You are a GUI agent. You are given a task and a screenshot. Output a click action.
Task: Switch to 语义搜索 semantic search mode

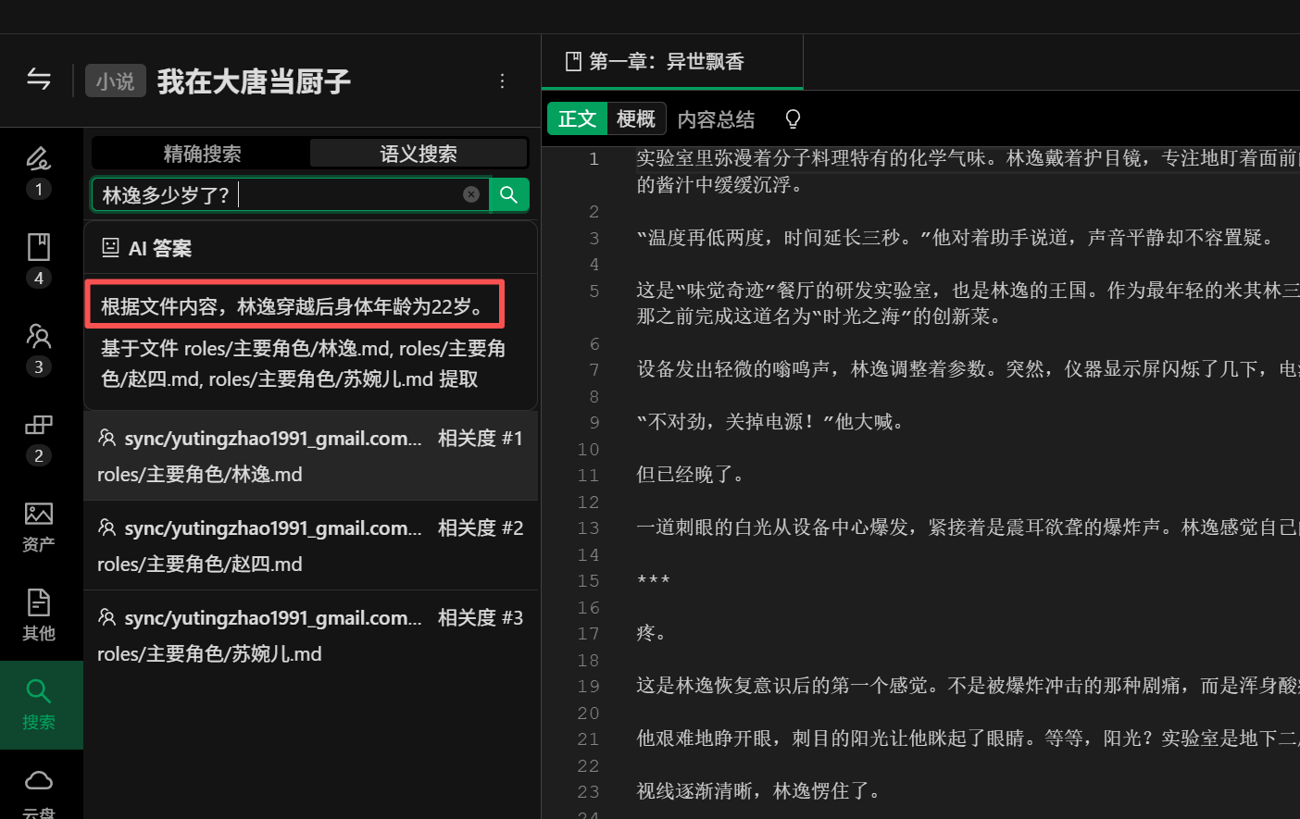click(x=419, y=154)
